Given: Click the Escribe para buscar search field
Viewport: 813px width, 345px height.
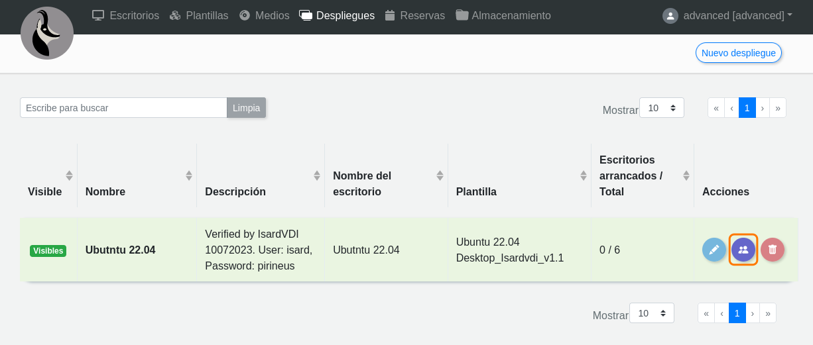Looking at the screenshot, I should point(123,108).
